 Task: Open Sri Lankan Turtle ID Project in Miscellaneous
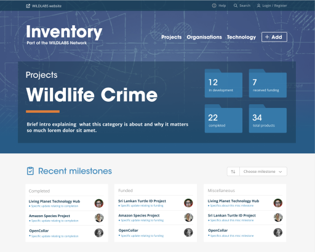(232, 215)
